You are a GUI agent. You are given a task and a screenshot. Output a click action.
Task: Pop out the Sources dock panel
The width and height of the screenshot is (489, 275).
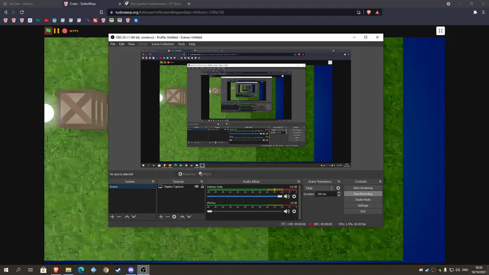click(202, 182)
